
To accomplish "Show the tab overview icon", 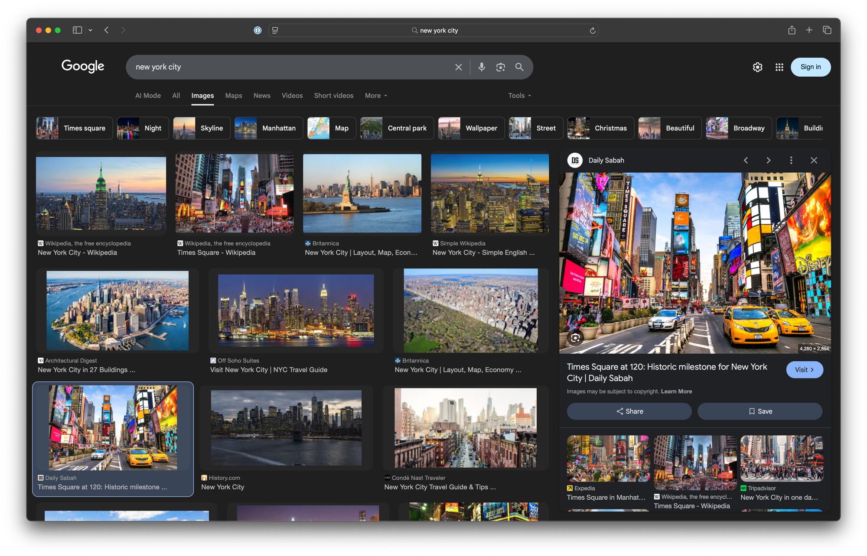I will tap(827, 30).
